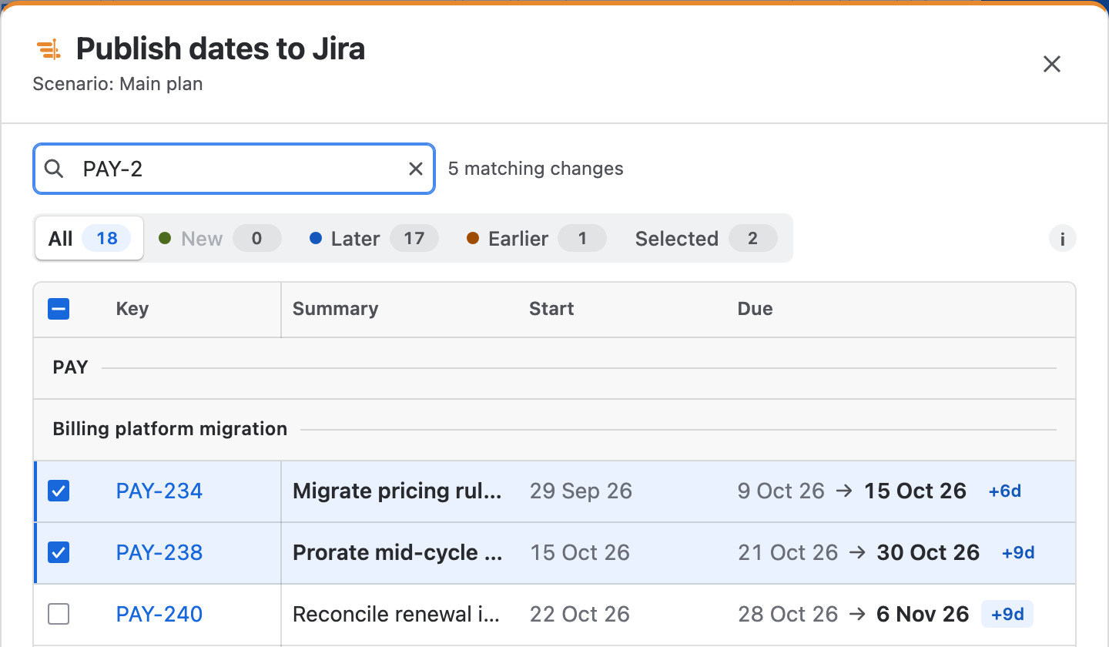
Task: Click the 5 matching changes text
Action: [536, 169]
